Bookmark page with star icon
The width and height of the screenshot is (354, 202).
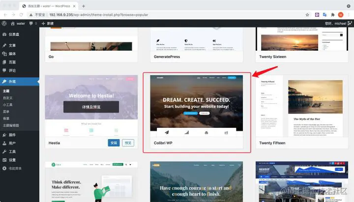point(307,15)
